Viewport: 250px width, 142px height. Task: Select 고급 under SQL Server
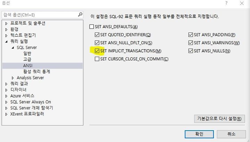click(27, 59)
